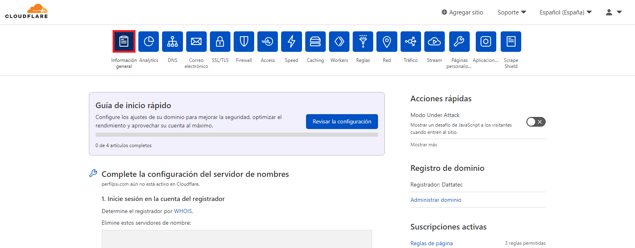635x248 pixels.
Task: Click 'Acciones rápidas' heading
Action: click(441, 98)
